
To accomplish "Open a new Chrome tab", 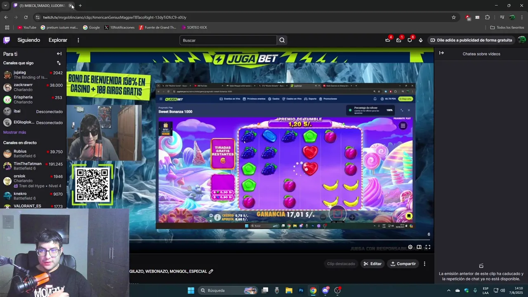I will pos(80,6).
